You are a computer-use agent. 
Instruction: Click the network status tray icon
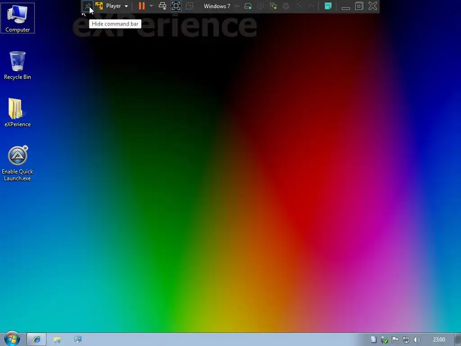tap(406, 340)
